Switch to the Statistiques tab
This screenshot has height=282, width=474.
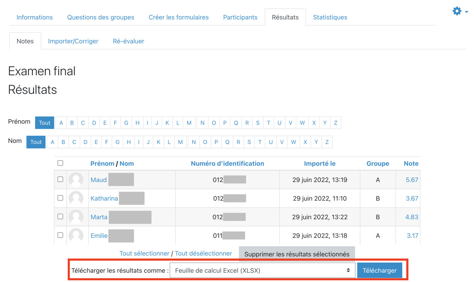[330, 17]
